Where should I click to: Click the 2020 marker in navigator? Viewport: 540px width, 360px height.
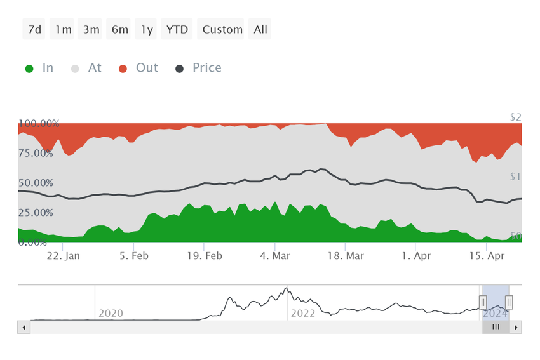point(111,314)
